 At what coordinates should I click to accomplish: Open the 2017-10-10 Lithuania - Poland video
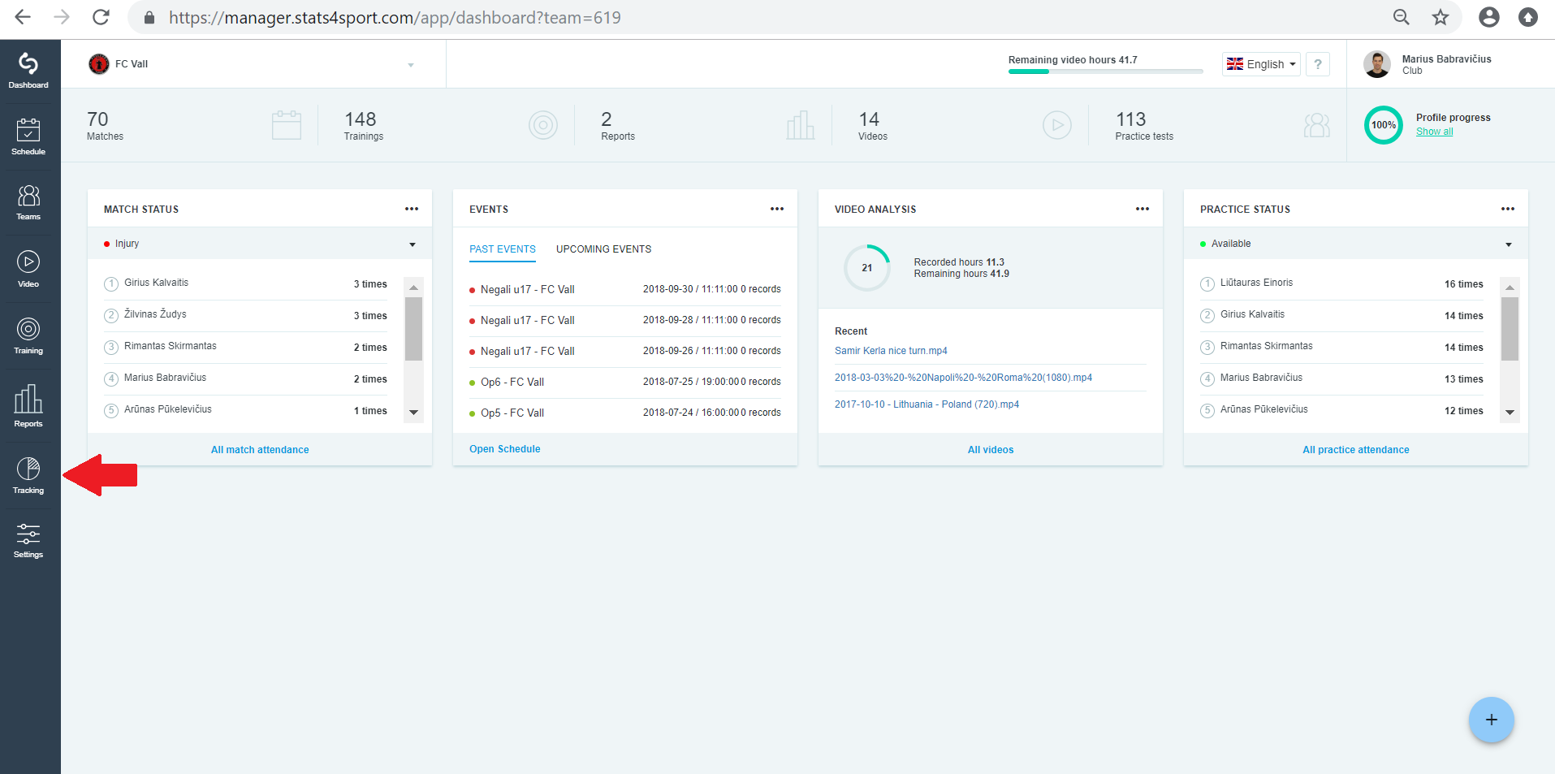927,404
